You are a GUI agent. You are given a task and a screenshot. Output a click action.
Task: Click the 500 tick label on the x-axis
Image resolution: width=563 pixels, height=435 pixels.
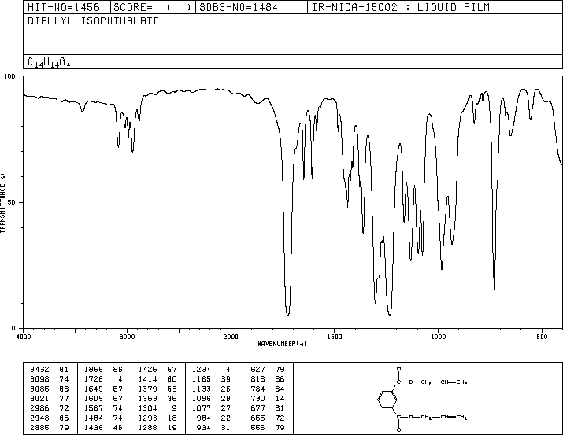click(x=542, y=337)
